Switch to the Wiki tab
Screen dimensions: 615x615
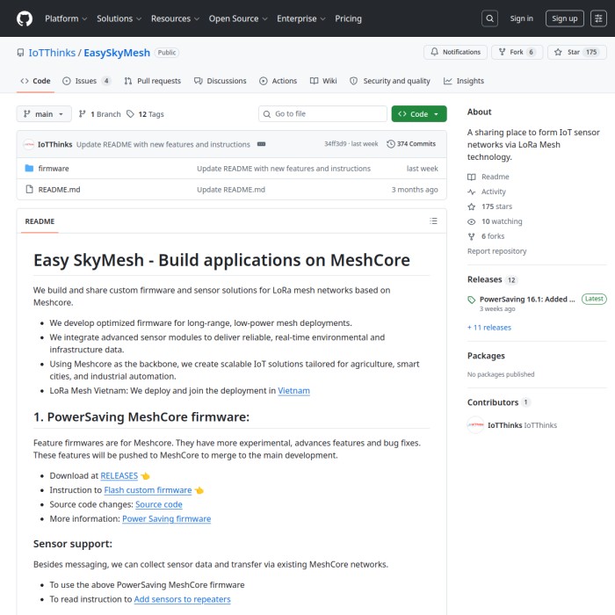coord(323,81)
